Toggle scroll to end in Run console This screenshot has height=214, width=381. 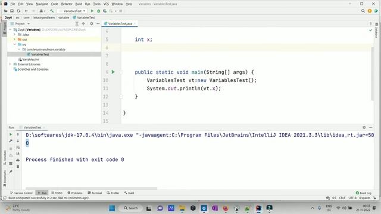click(18, 153)
